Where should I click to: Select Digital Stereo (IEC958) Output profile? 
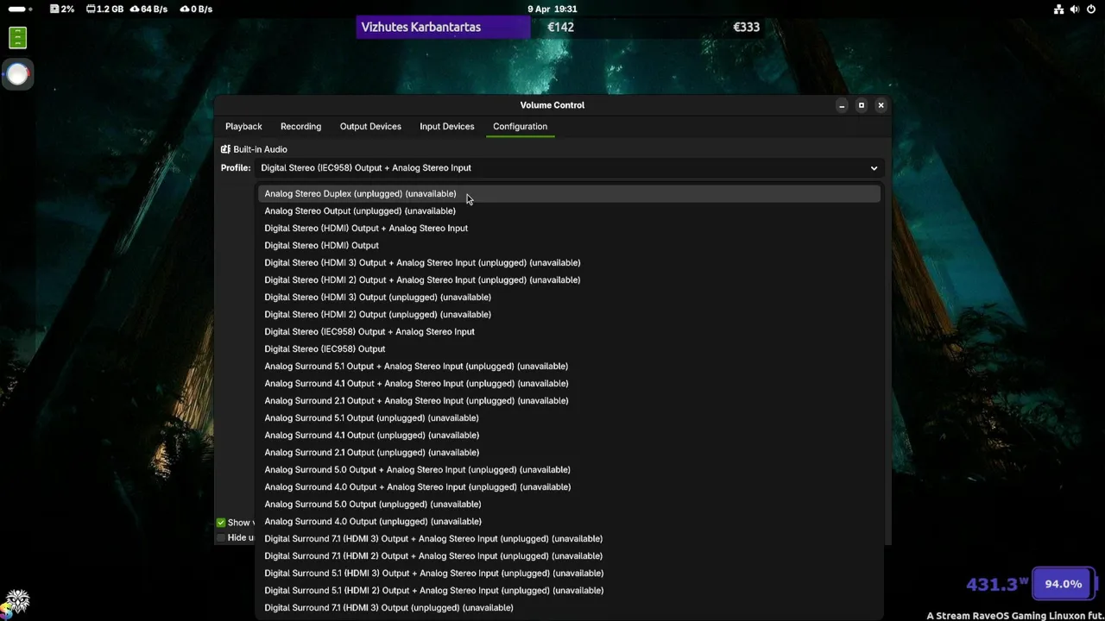(x=569, y=349)
